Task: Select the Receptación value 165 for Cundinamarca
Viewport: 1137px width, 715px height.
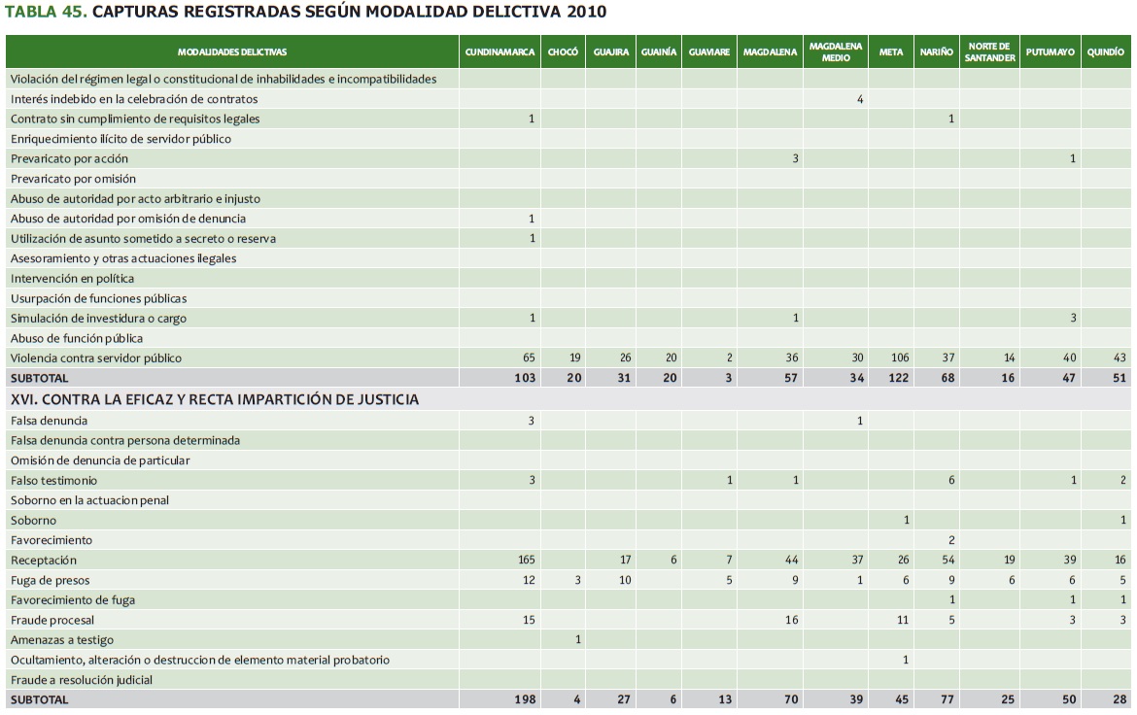Action: [525, 561]
